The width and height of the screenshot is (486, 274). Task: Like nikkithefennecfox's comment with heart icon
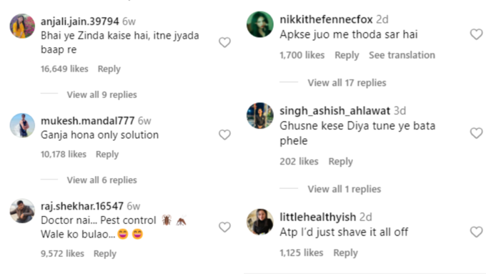(x=477, y=34)
